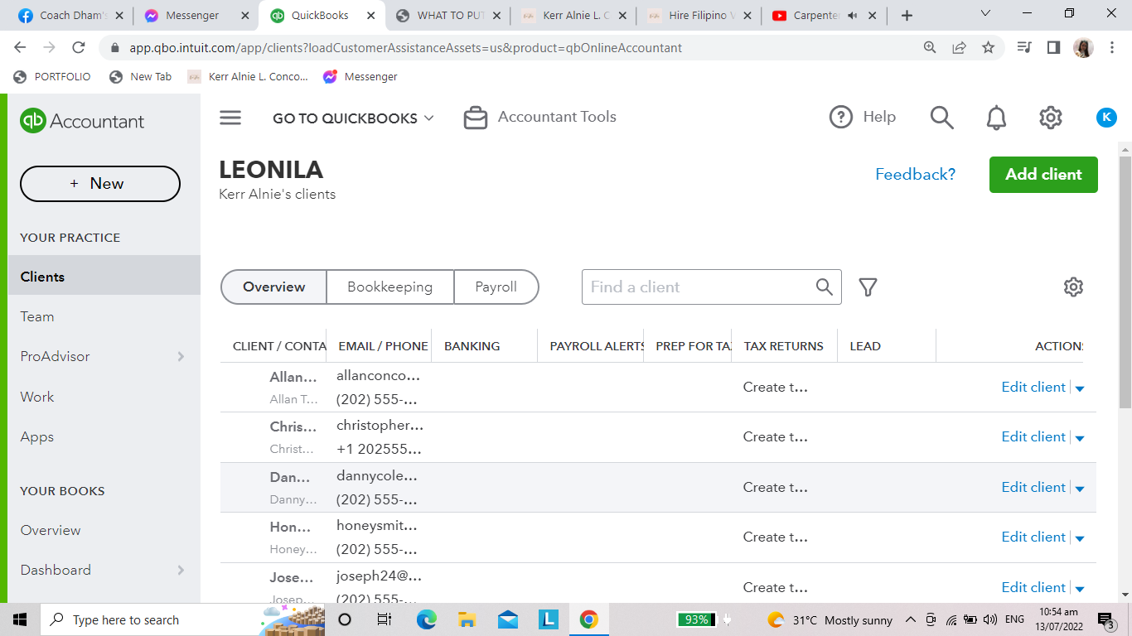Expand the ProAdvisor sidebar chevron
Screen dimensions: 1132x636
(181, 357)
